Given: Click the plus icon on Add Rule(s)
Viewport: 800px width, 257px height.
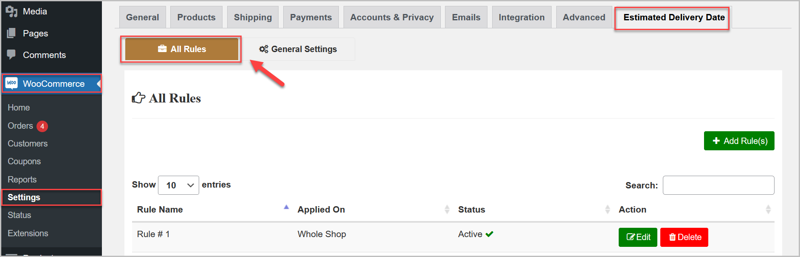Looking at the screenshot, I should click(x=716, y=141).
